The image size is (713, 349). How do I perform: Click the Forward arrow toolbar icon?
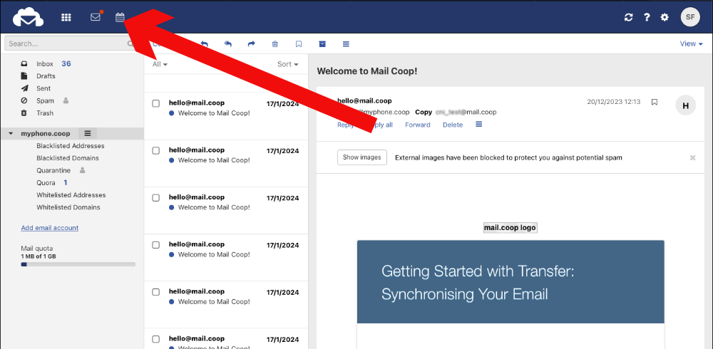(252, 44)
